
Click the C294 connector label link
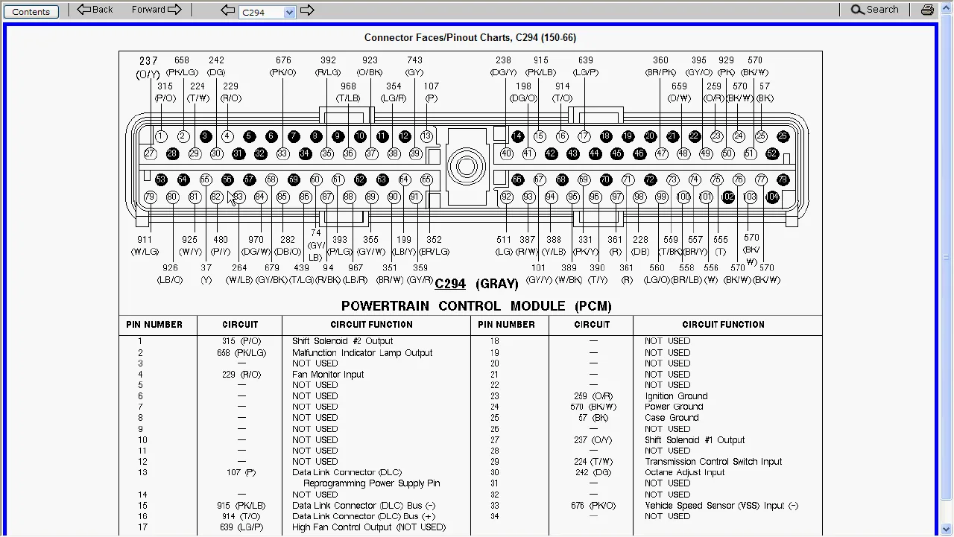tap(450, 284)
